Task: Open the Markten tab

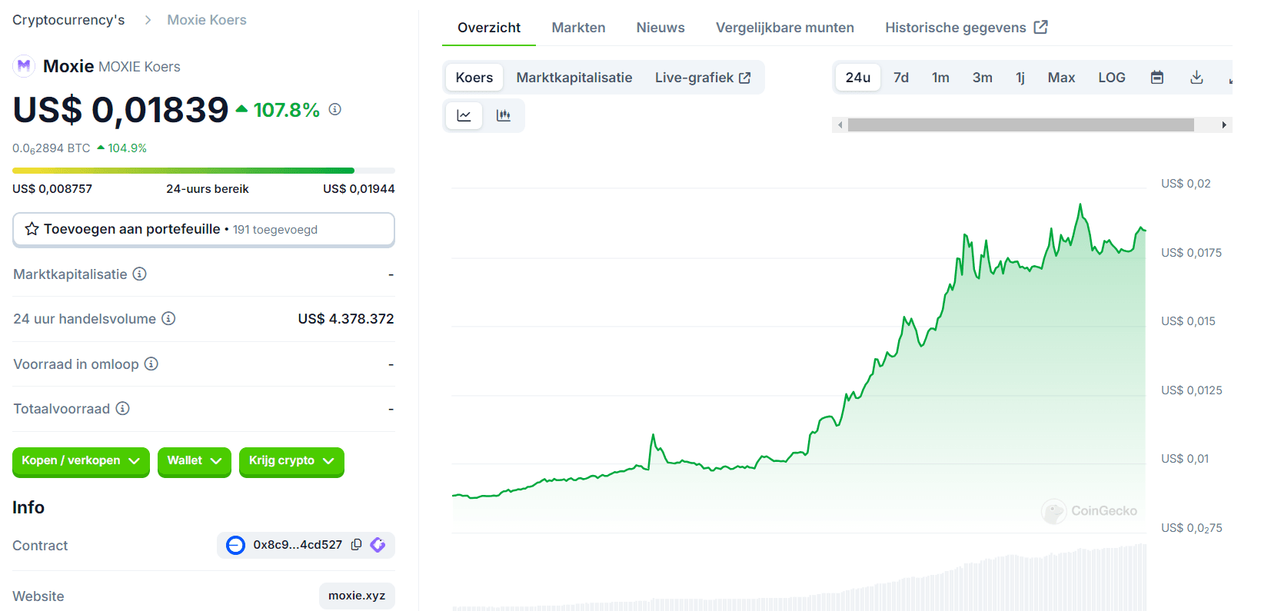Action: [x=578, y=28]
